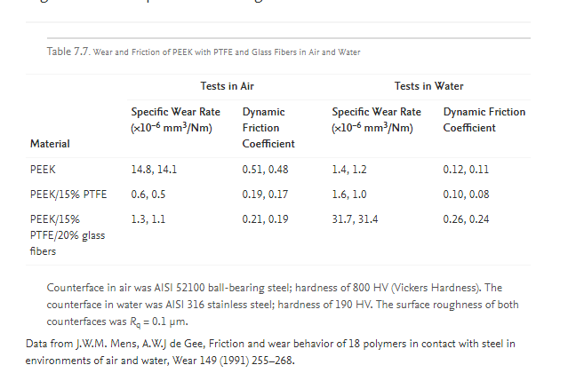The image size is (568, 373).
Task: Click the 'PEEK' material row label
Action: pos(42,169)
